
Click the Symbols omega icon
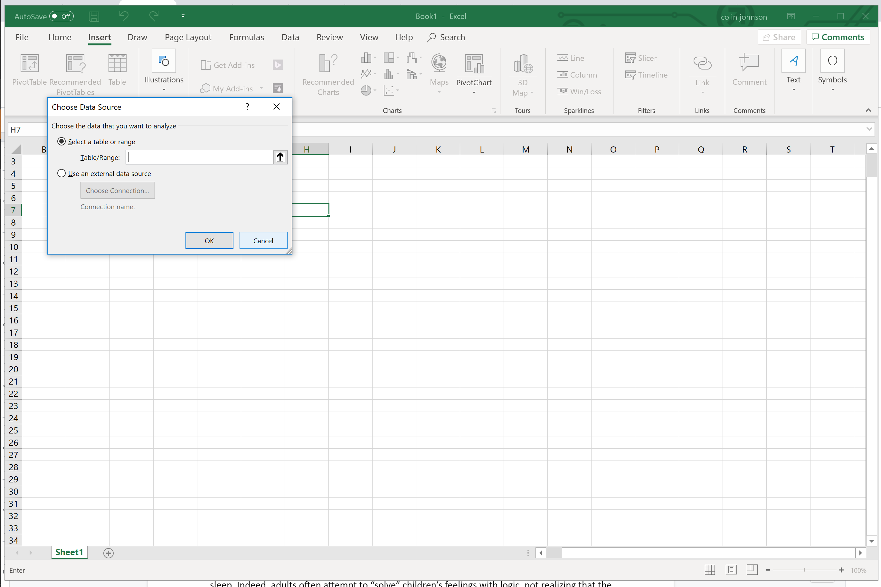832,61
